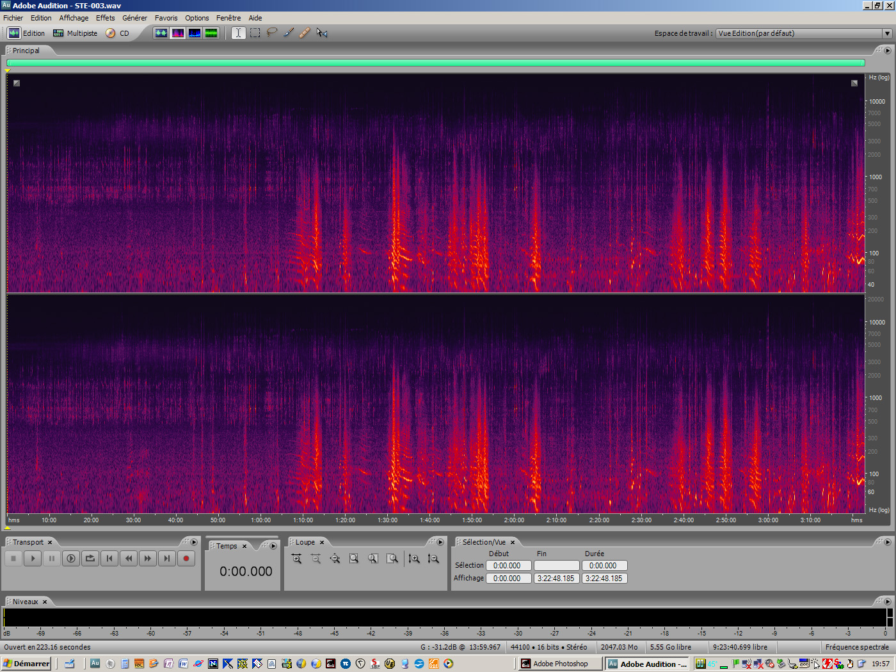Click horizontal Zoom In in Loupe panel
Screen dimensions: 896x672
pyautogui.click(x=296, y=558)
